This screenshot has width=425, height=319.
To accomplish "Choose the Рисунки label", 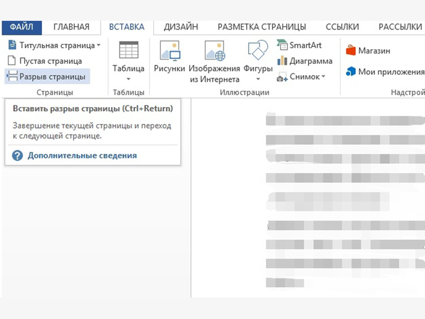I will point(169,68).
